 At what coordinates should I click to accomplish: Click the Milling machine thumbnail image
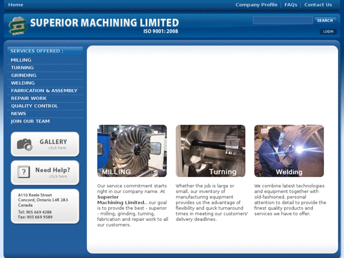pyautogui.click(x=132, y=151)
